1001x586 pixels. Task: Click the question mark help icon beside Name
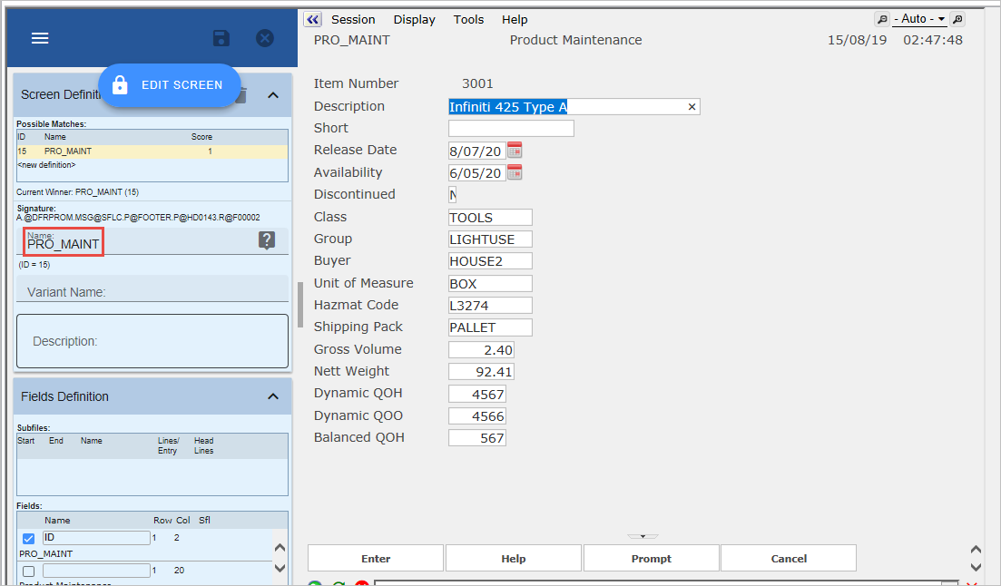[267, 240]
